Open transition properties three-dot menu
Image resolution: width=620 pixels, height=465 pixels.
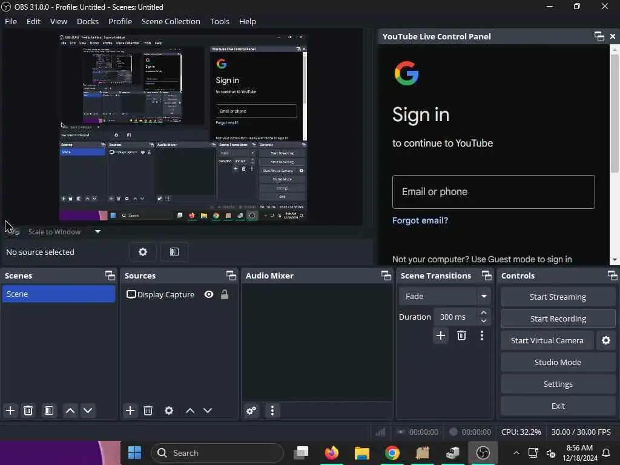(481, 335)
